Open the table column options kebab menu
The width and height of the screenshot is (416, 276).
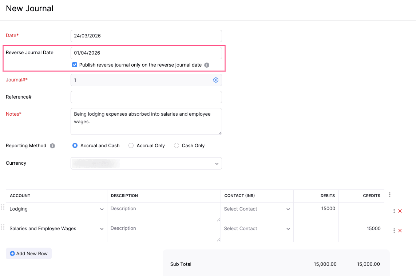389,195
